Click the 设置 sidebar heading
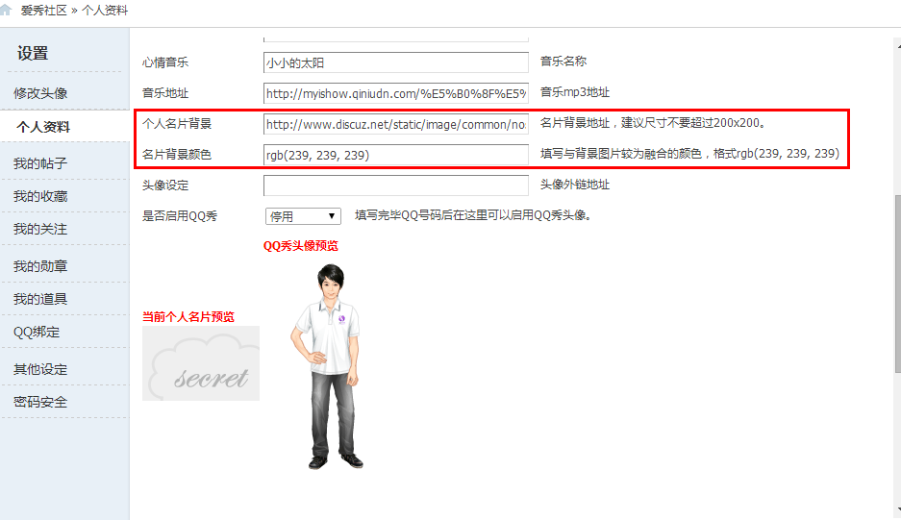Image resolution: width=901 pixels, height=520 pixels. (x=33, y=54)
